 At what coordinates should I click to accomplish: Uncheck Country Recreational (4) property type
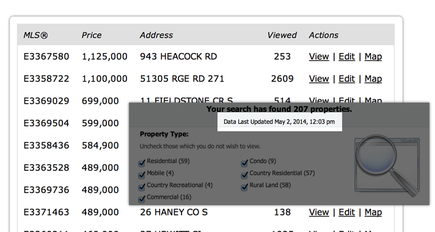(142, 187)
